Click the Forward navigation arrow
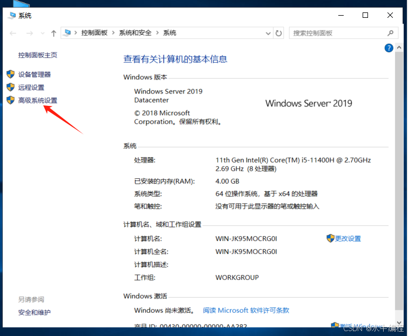 pos(30,33)
